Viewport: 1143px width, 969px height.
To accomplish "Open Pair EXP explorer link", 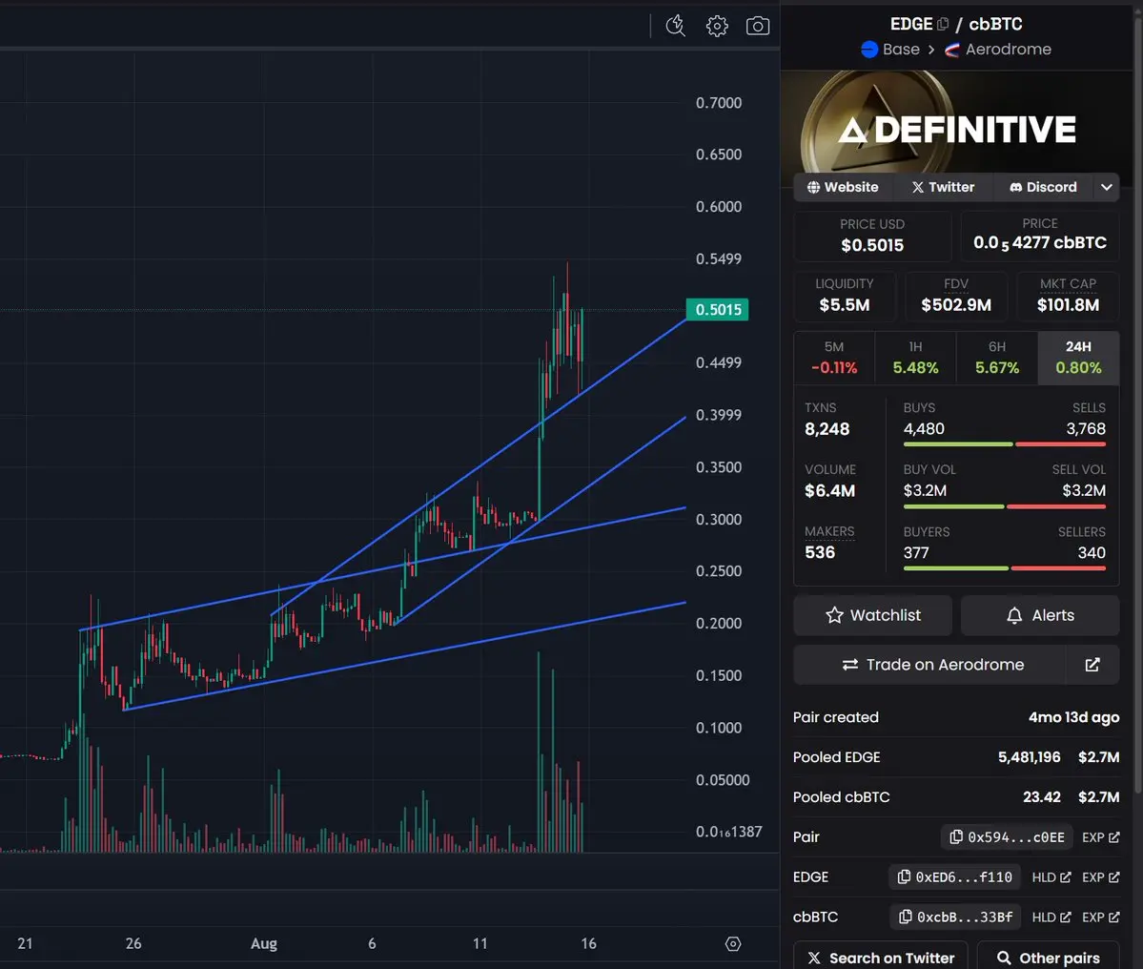I will pyautogui.click(x=1101, y=837).
